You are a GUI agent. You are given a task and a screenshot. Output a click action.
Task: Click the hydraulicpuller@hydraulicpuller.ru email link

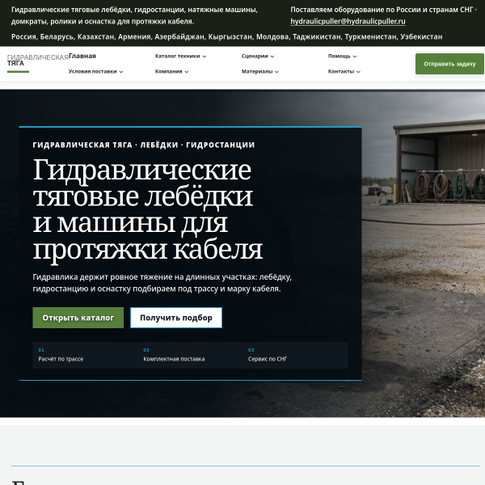348,21
